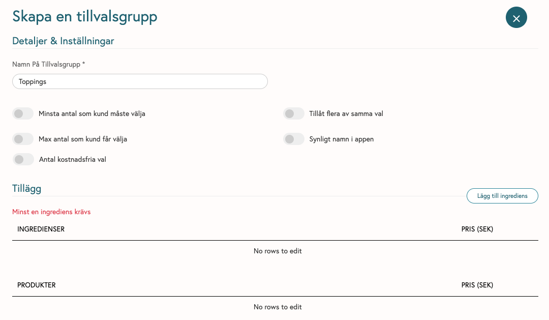Viewport: 549px width, 320px height.
Task: Enable the Tillåt flera av samma val switch
Action: [x=294, y=113]
